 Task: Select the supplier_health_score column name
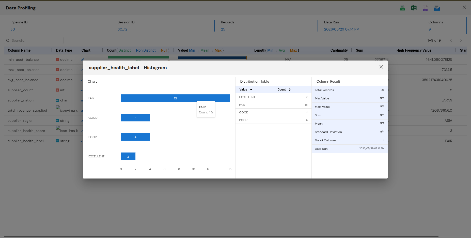(x=26, y=131)
